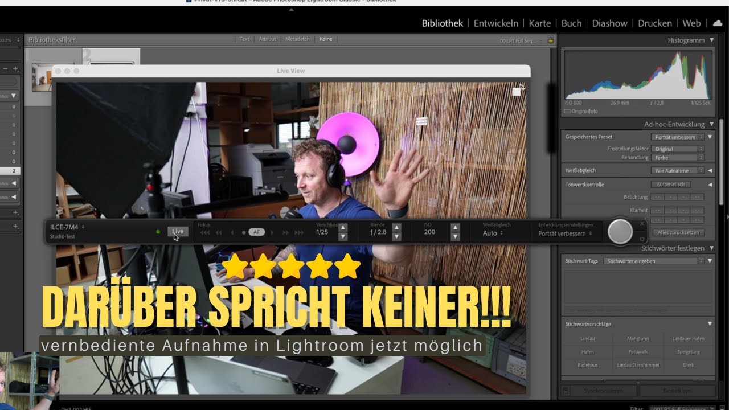Decrease shutter speed with Verschluss down arrow
The width and height of the screenshot is (729, 410).
343,236
